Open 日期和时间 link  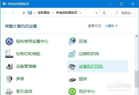point(89,54)
